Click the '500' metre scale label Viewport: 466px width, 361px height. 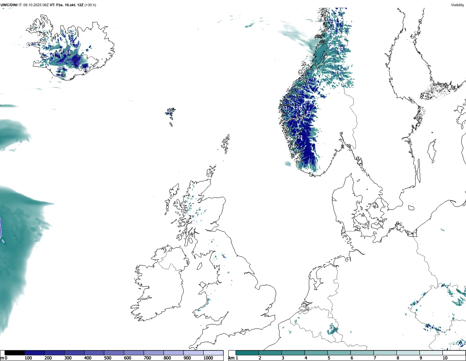tap(108, 358)
